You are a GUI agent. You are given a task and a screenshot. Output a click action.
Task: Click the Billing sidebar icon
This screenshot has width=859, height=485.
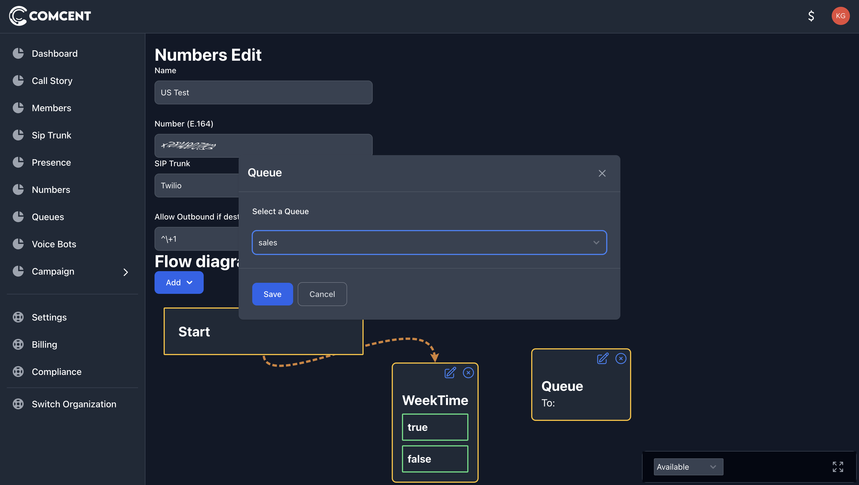point(18,344)
